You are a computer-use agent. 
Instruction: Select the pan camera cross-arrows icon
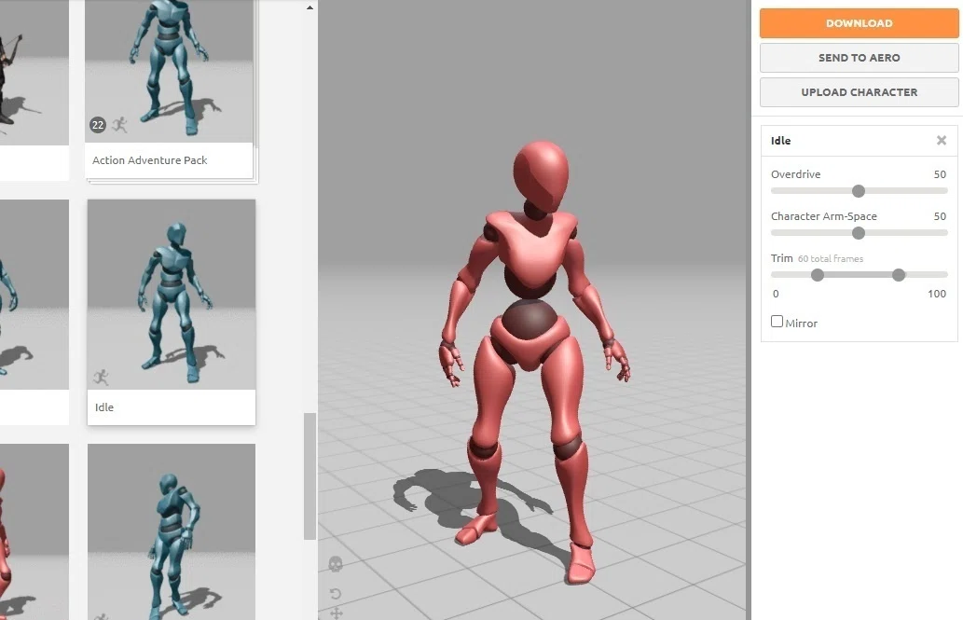[x=337, y=613]
